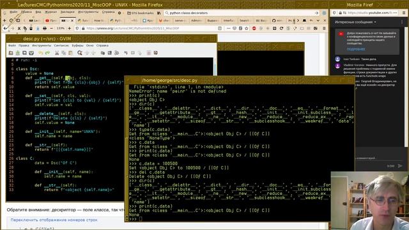Click ПОДРОБНЕЕ link in chat welcome message
The image size is (409, 230).
point(356,49)
